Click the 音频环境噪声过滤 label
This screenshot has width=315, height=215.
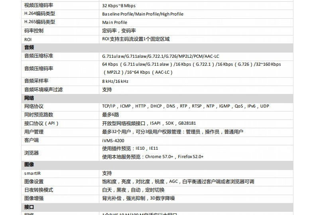click(x=43, y=90)
